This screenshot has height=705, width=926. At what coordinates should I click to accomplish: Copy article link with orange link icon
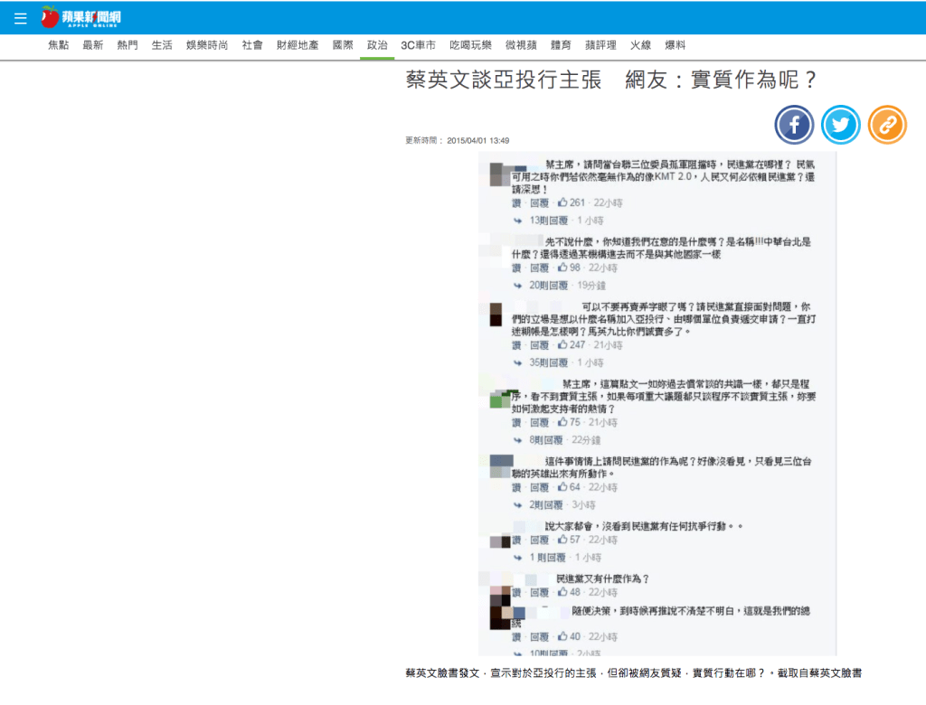tap(887, 125)
